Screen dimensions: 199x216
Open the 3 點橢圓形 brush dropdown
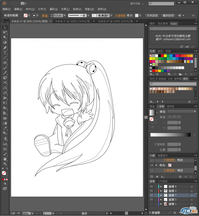pyautogui.click(x=111, y=15)
